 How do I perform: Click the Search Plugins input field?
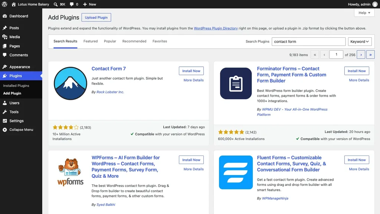click(x=308, y=41)
